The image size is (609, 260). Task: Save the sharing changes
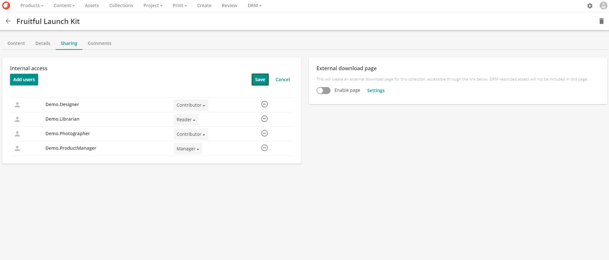[260, 80]
